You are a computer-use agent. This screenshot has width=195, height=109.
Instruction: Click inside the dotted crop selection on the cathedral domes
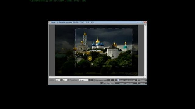pyautogui.click(x=97, y=44)
